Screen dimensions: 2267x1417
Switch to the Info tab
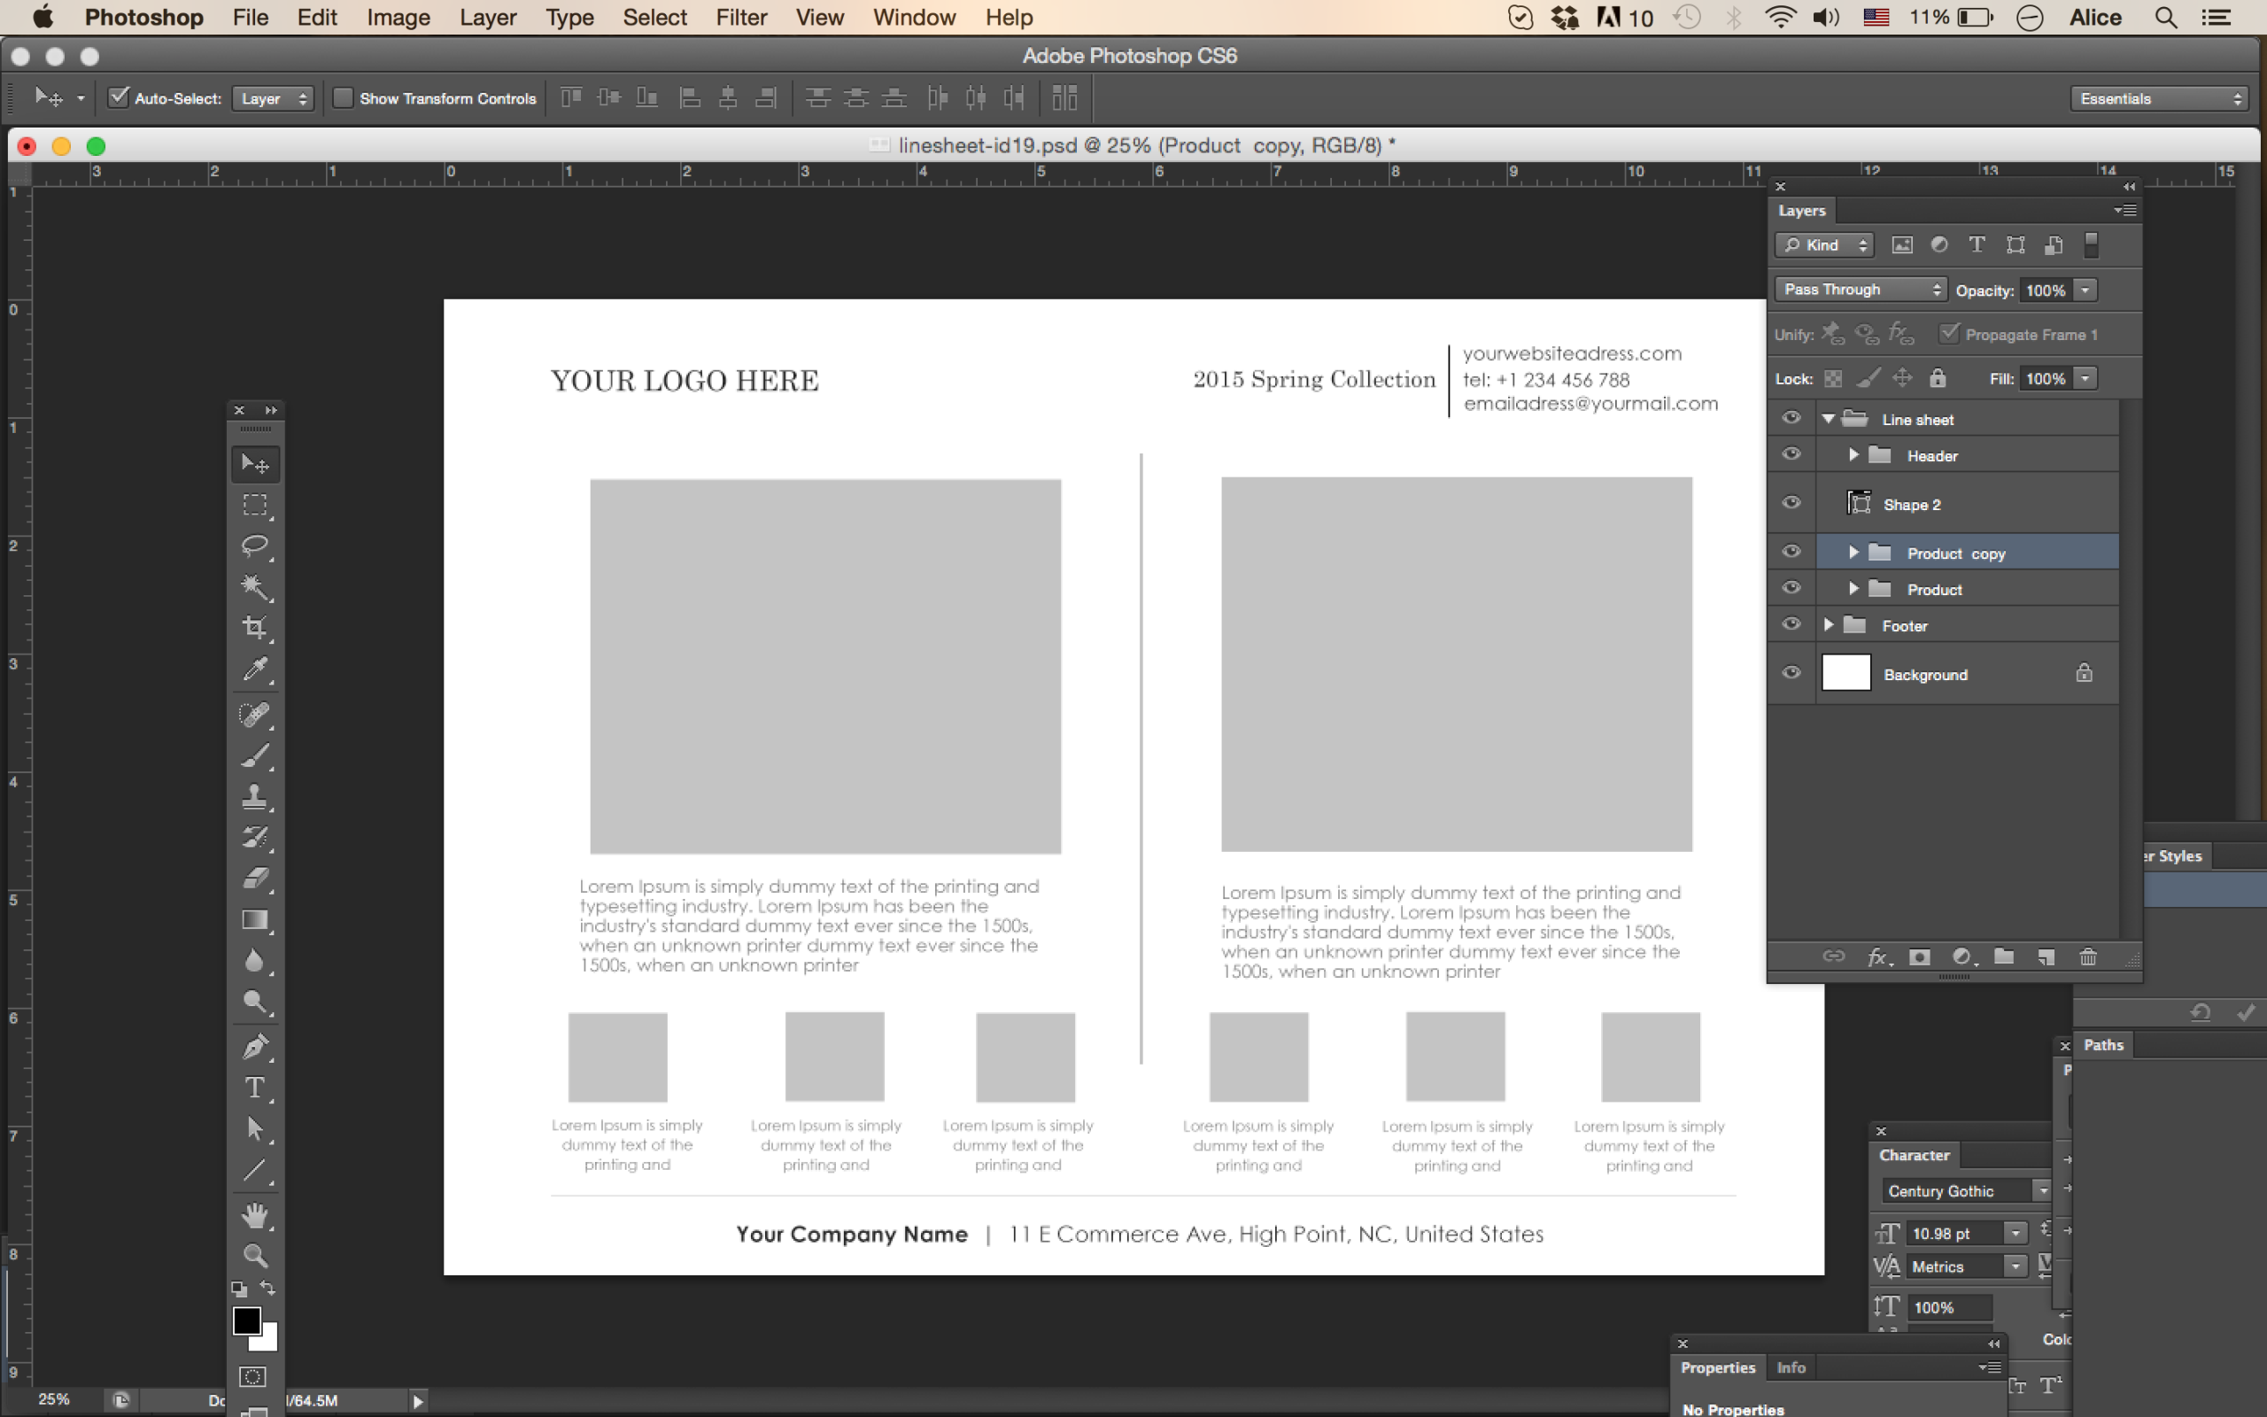point(1791,1367)
